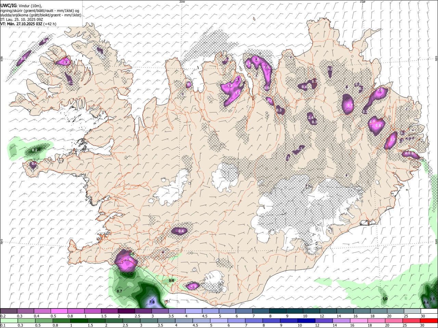Pick the pure red 30 swatch in lower legend
This screenshot has width=438, height=328.
point(429,320)
